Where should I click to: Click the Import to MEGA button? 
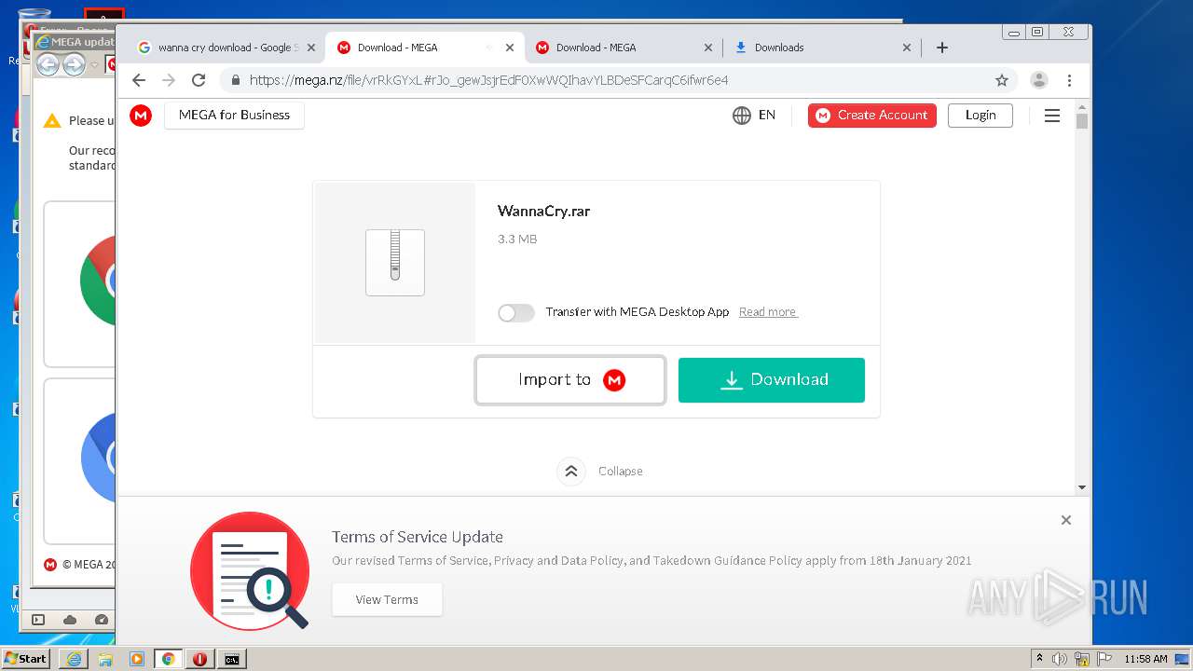[x=570, y=379]
